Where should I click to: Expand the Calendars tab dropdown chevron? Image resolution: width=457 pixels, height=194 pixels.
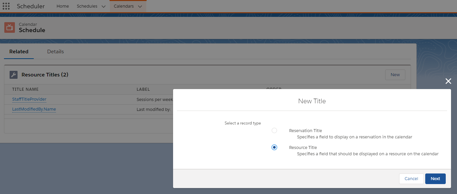click(140, 7)
